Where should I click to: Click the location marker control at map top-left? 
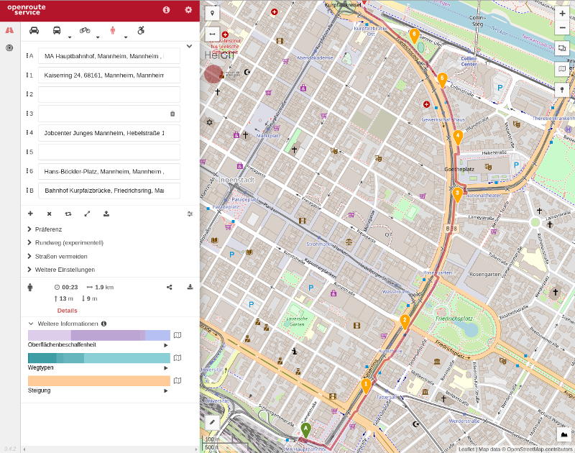click(212, 14)
